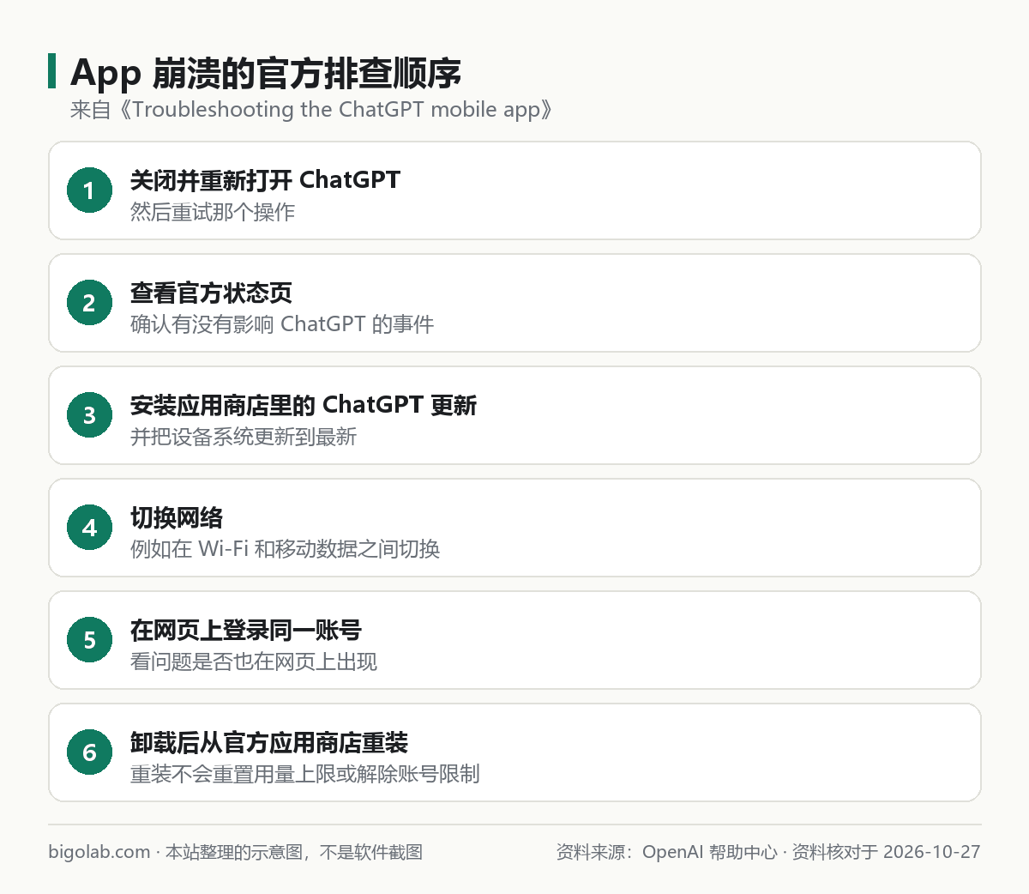
Task: Select the heading "App 崩溃的官方排查顺序"
Action: click(266, 73)
